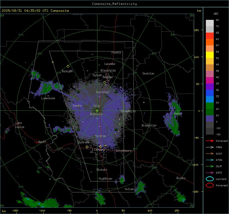Image resolution: width=229 pixels, height=214 pixels.
Task: Select the white plus marker west of Stettler
Action: coord(144,102)
